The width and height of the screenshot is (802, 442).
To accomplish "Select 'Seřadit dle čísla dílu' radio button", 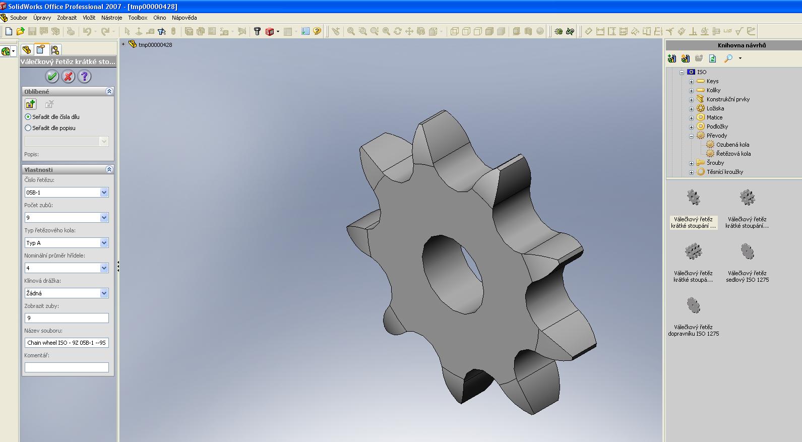I will point(28,117).
